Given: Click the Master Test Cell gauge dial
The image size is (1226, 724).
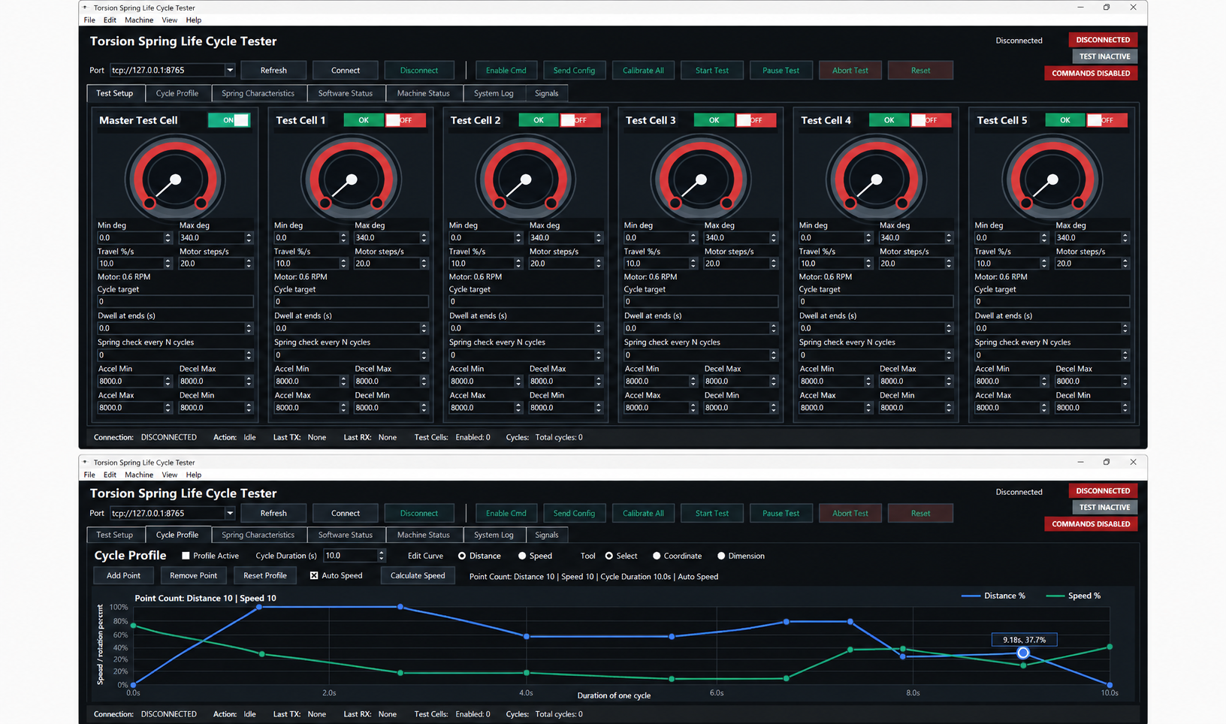Looking at the screenshot, I should pyautogui.click(x=175, y=179).
